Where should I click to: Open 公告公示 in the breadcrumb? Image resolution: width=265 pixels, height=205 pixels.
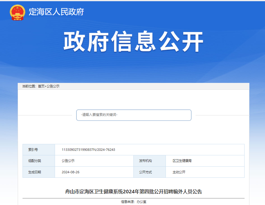[x=53, y=86]
